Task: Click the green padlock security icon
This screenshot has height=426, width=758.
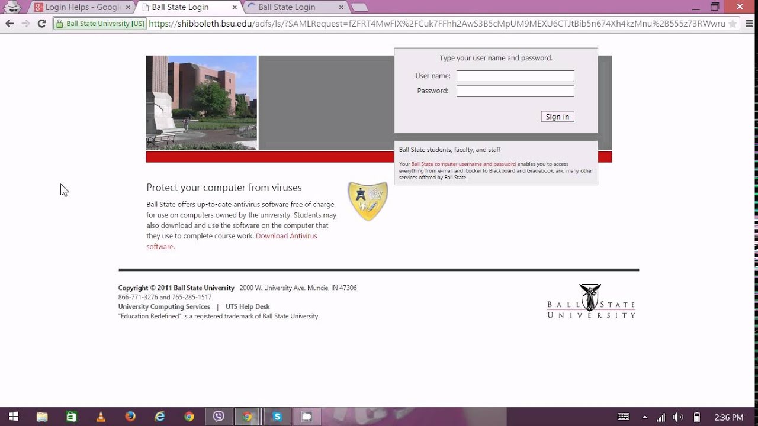Action: pyautogui.click(x=60, y=24)
